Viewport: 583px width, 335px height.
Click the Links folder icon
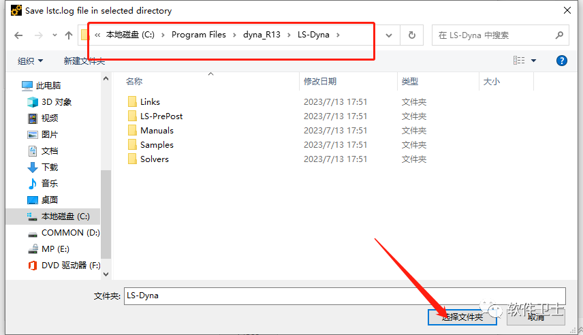pyautogui.click(x=132, y=102)
